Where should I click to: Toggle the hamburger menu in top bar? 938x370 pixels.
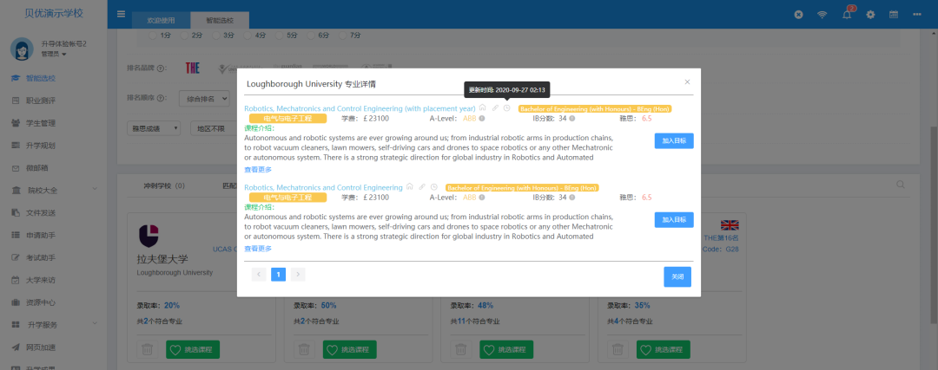(x=122, y=15)
